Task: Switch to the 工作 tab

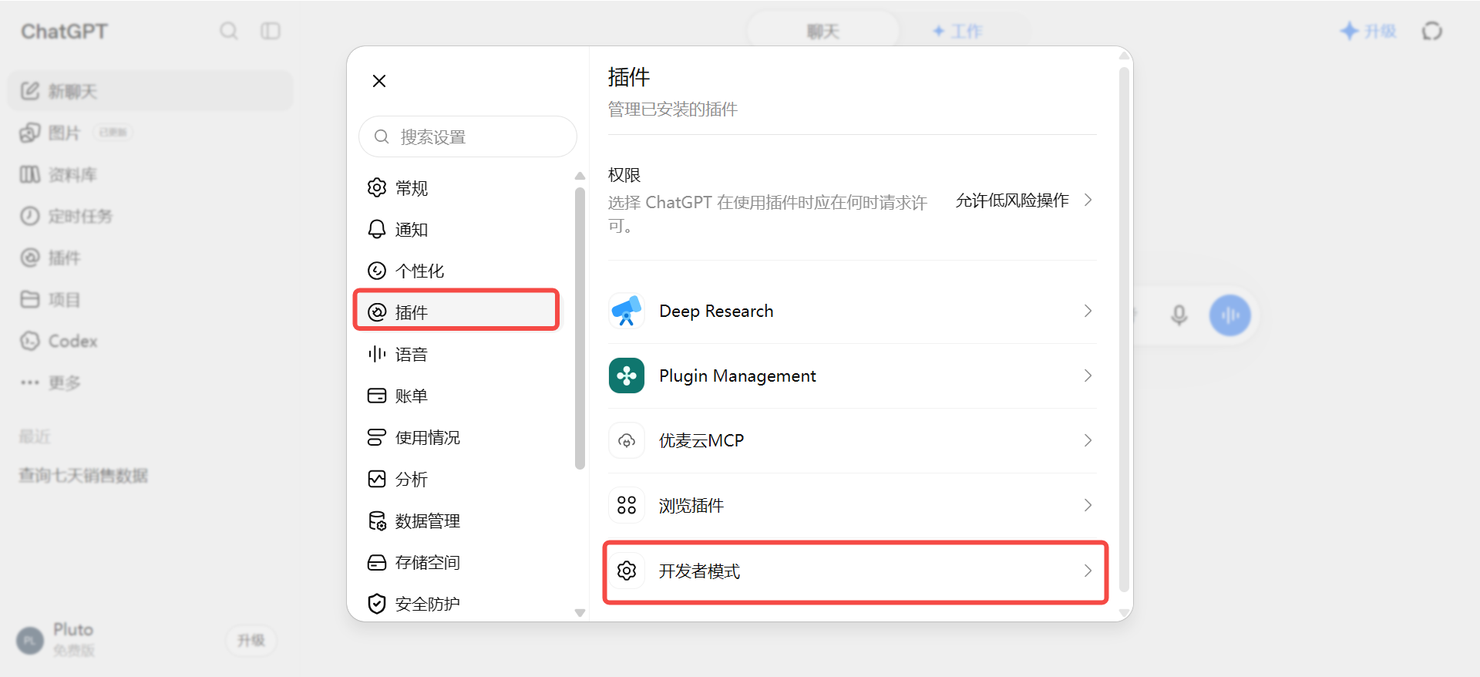Action: coord(957,31)
